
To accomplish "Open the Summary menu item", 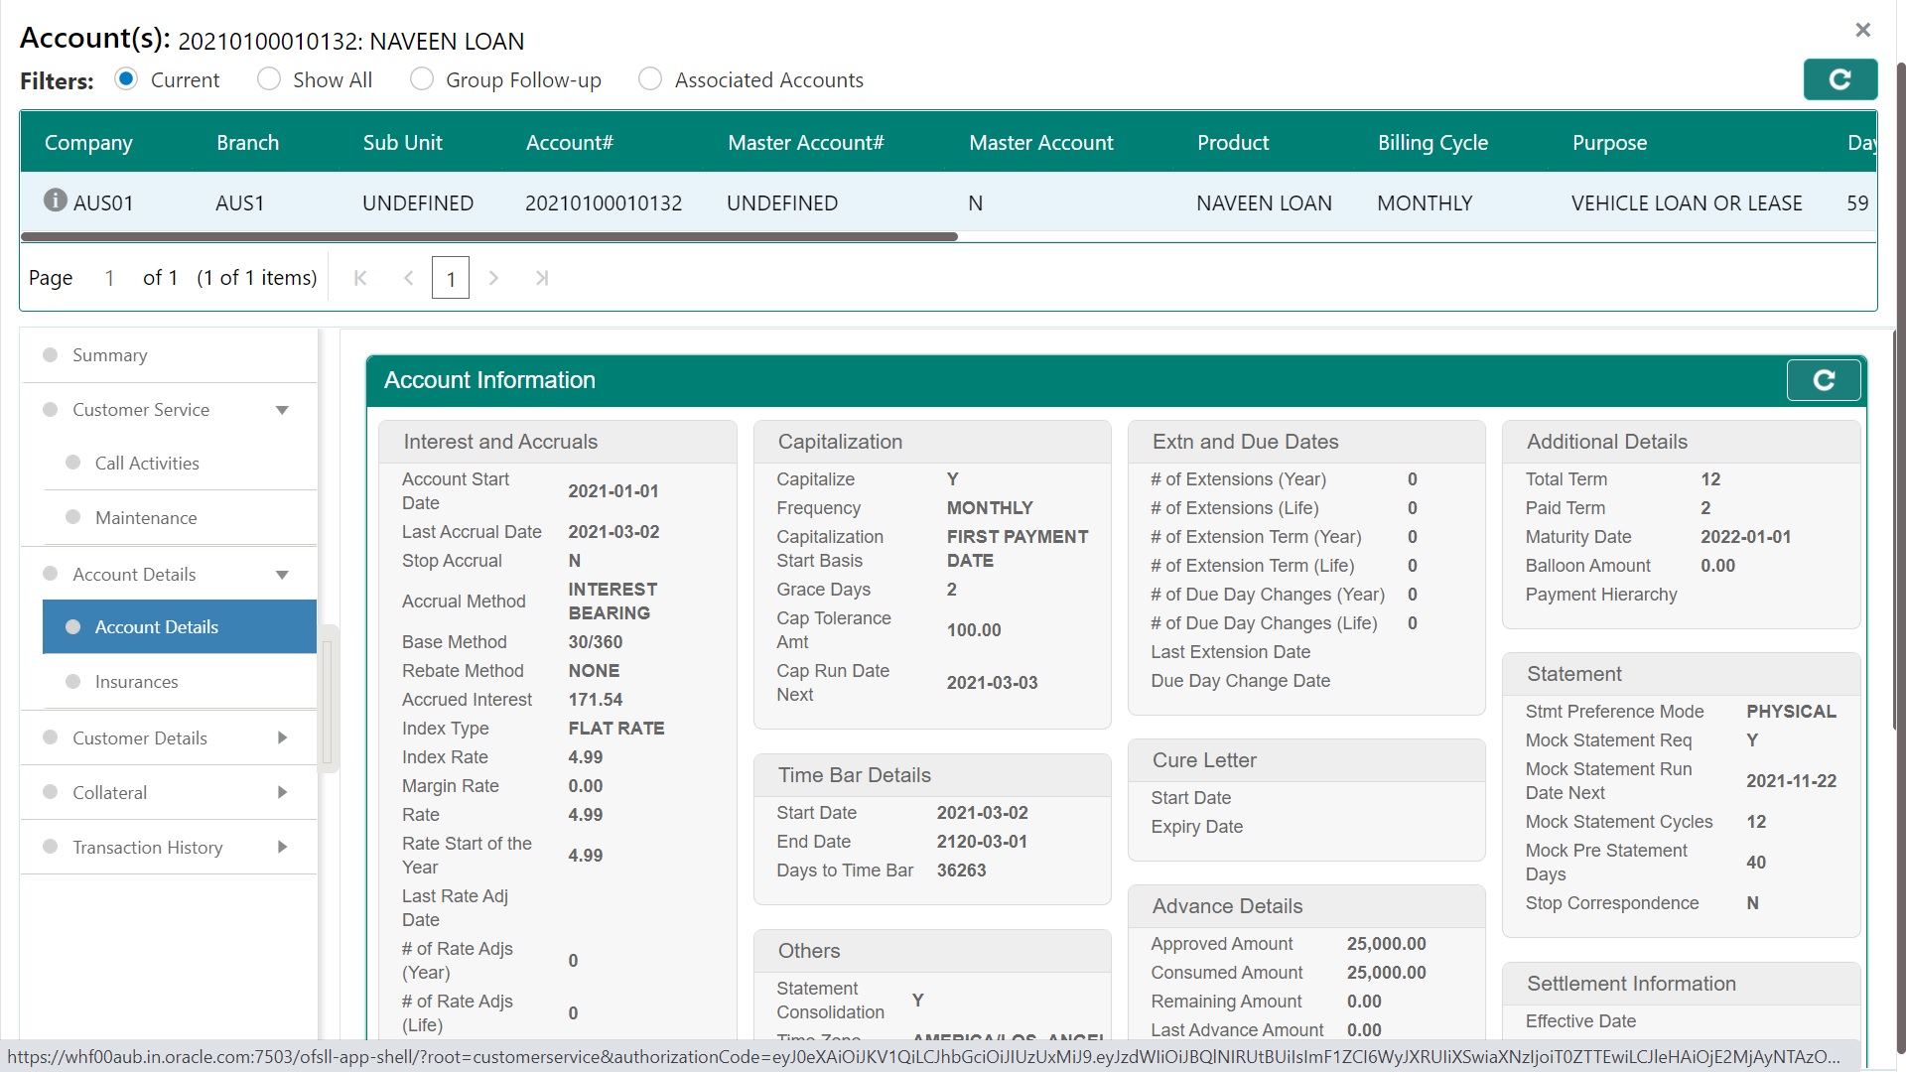I will coord(109,355).
